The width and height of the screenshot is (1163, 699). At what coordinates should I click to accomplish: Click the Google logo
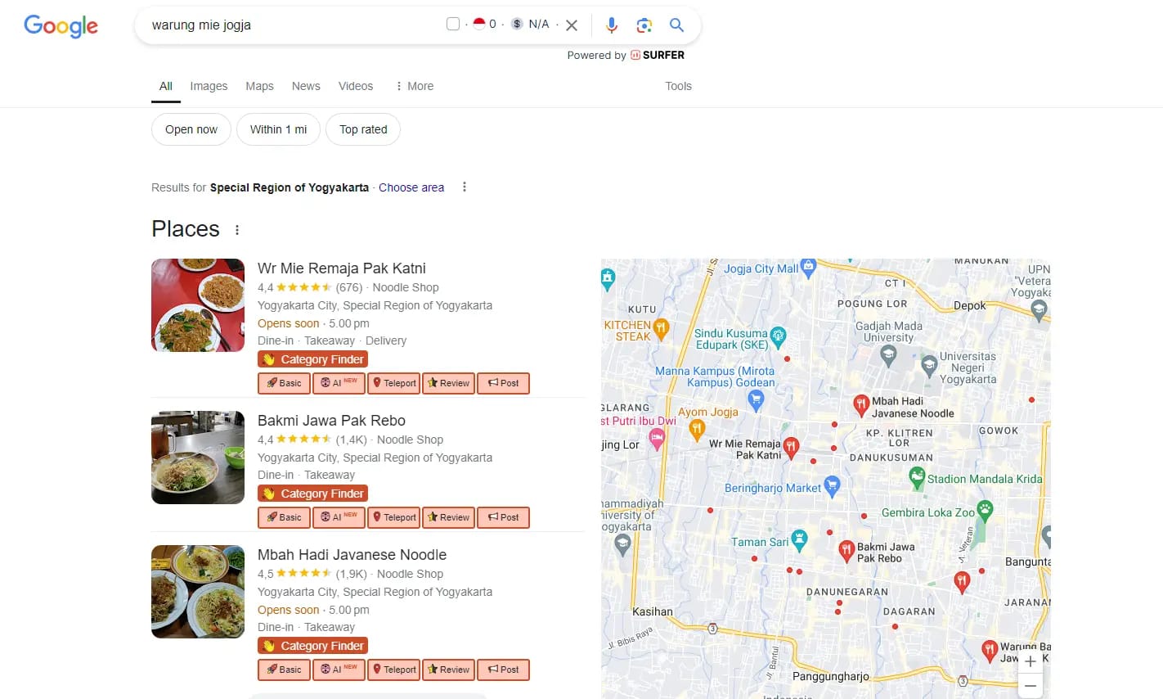[61, 25]
